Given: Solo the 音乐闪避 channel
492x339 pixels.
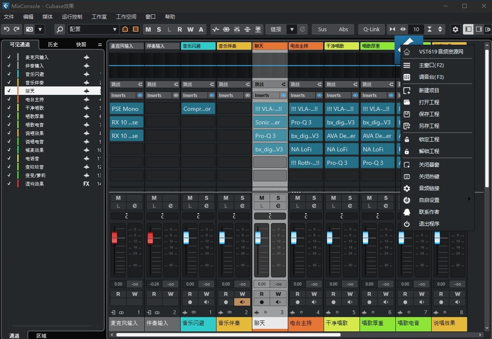Looking at the screenshot, I should pyautogui.click(x=206, y=198).
